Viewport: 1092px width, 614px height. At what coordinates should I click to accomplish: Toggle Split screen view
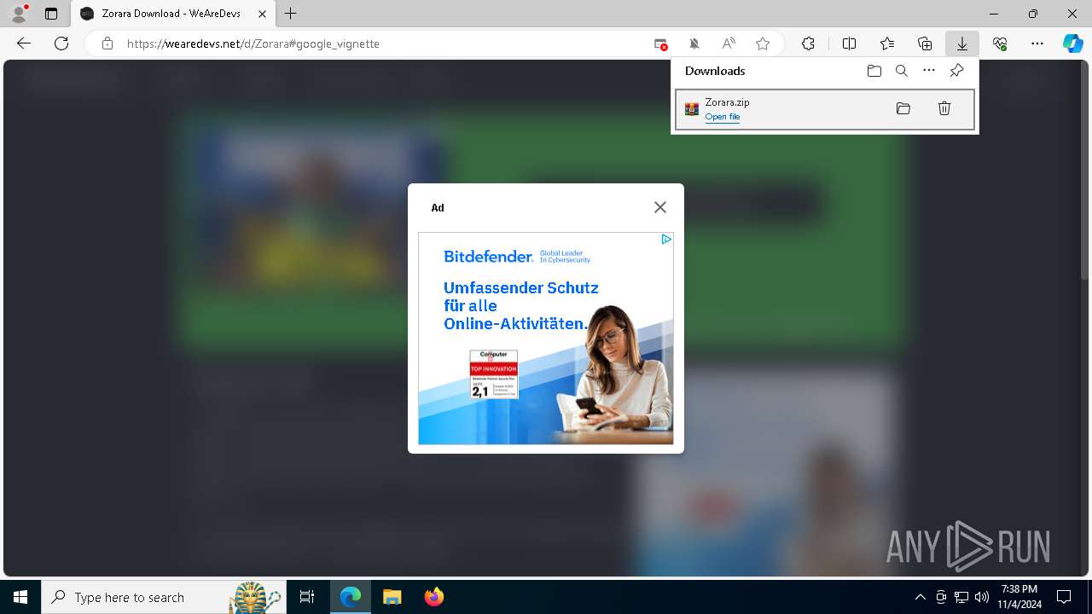click(x=849, y=43)
